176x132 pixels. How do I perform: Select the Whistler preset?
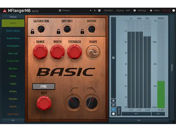click(x=13, y=99)
